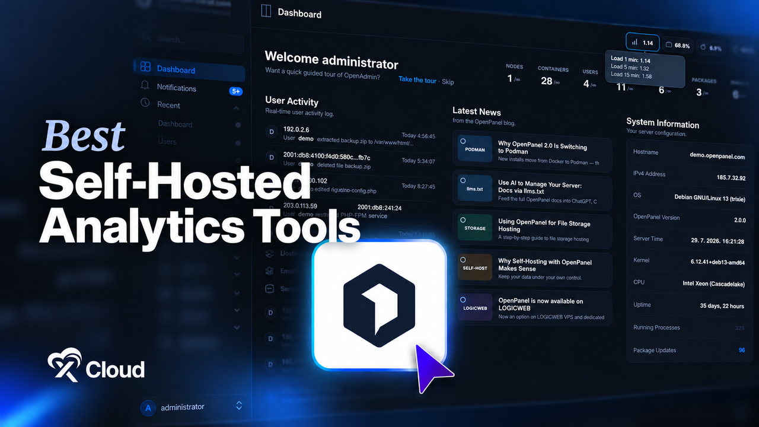
Task: Click the Today 8:27:45 timestamp
Action: pyautogui.click(x=418, y=186)
